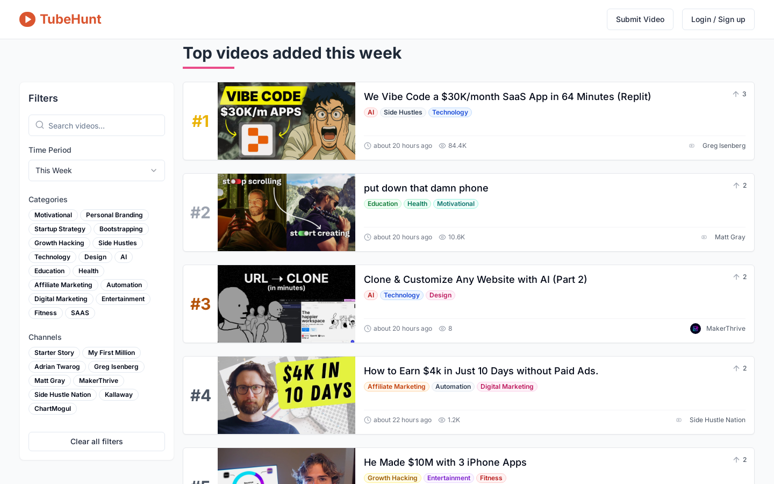Click the search magnifier icon
Image resolution: width=774 pixels, height=484 pixels.
(x=40, y=125)
